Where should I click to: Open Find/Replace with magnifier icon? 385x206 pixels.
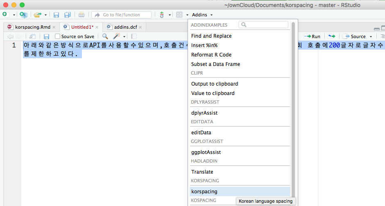pyautogui.click(x=105, y=36)
